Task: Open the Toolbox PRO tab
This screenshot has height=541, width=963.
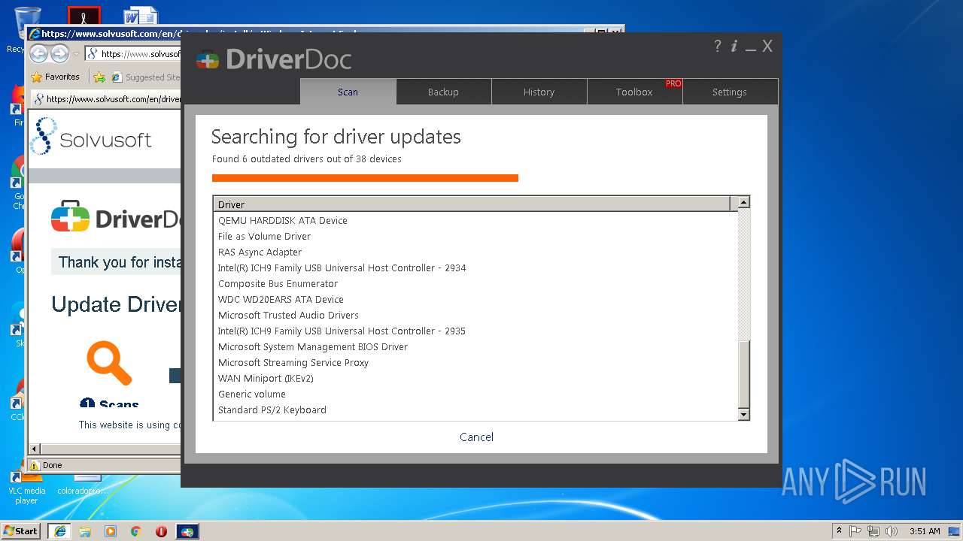Action: (x=634, y=92)
